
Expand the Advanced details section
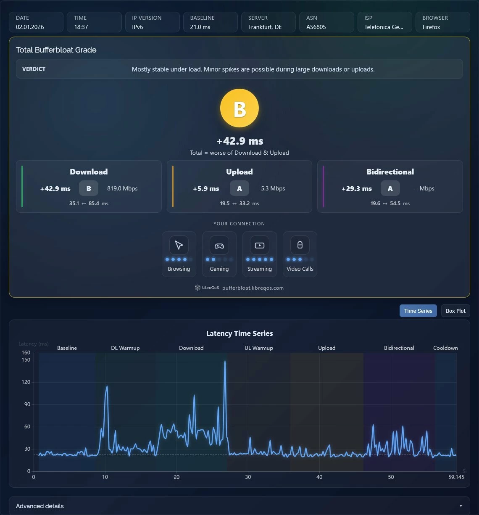click(239, 506)
